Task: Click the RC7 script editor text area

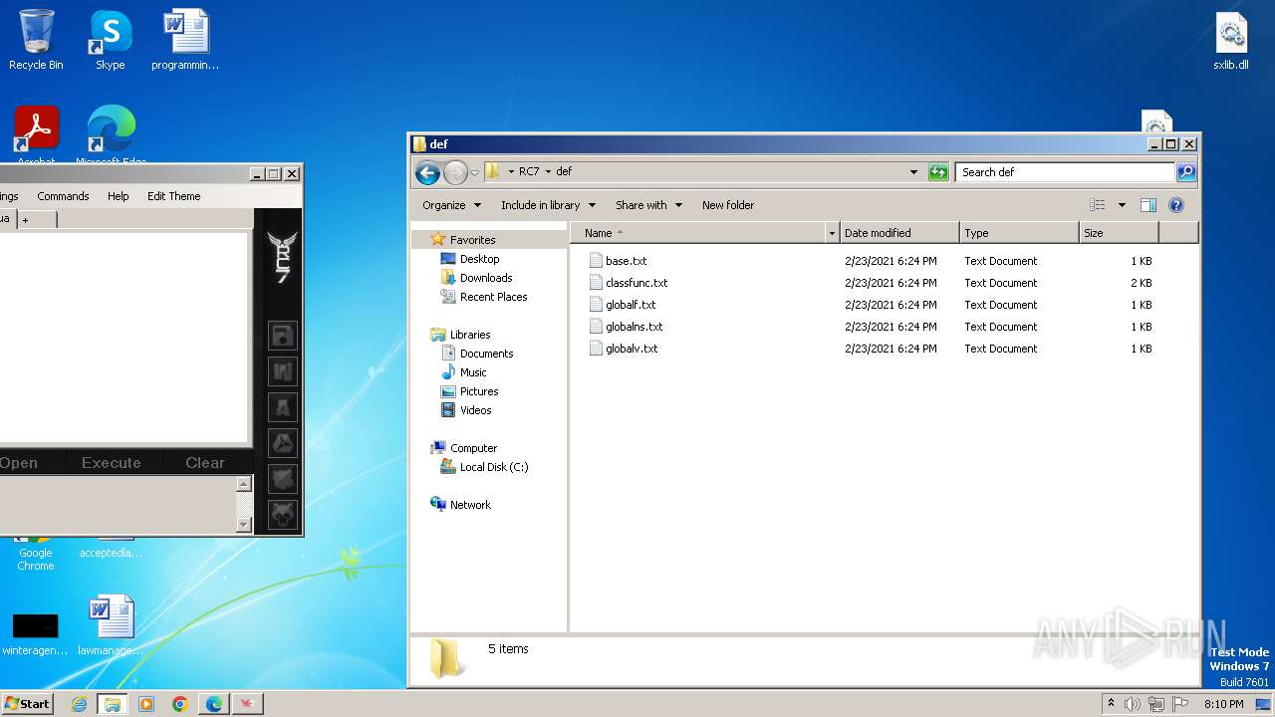Action: [124, 337]
